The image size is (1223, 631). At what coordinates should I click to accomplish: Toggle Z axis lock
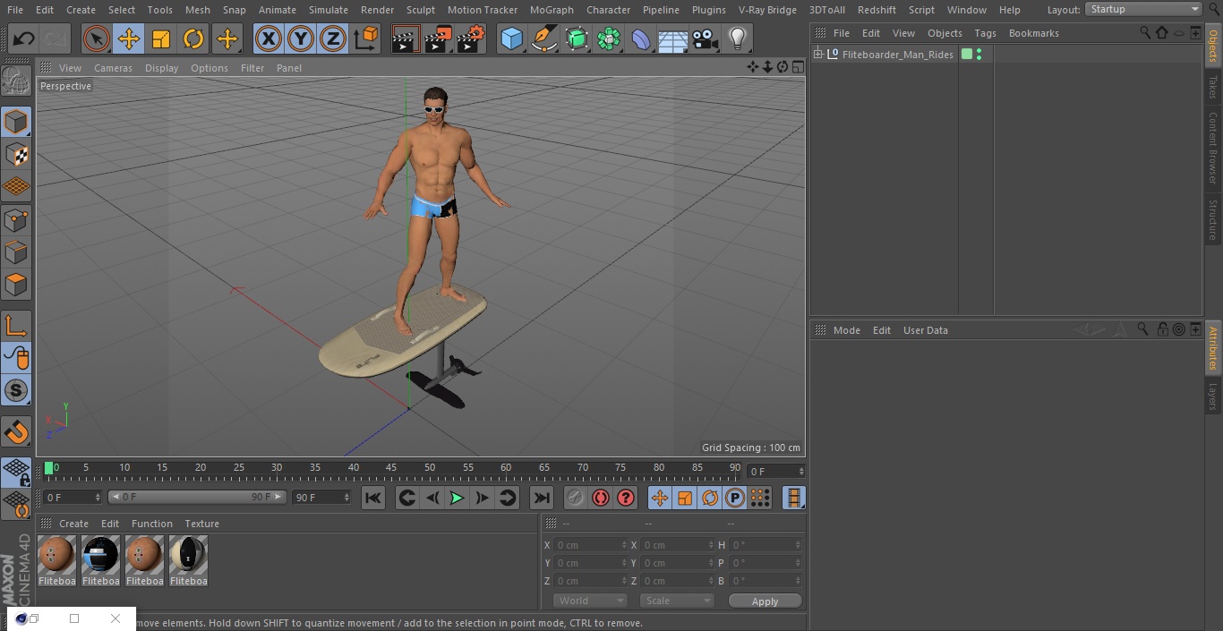[x=333, y=38]
